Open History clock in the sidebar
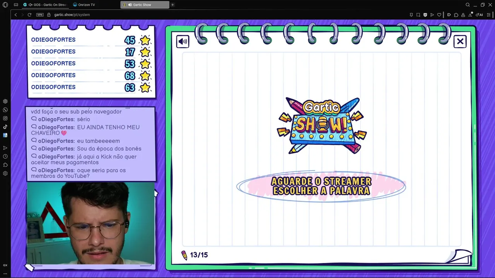Screen dimensions: 495x278 pyautogui.click(x=5, y=156)
